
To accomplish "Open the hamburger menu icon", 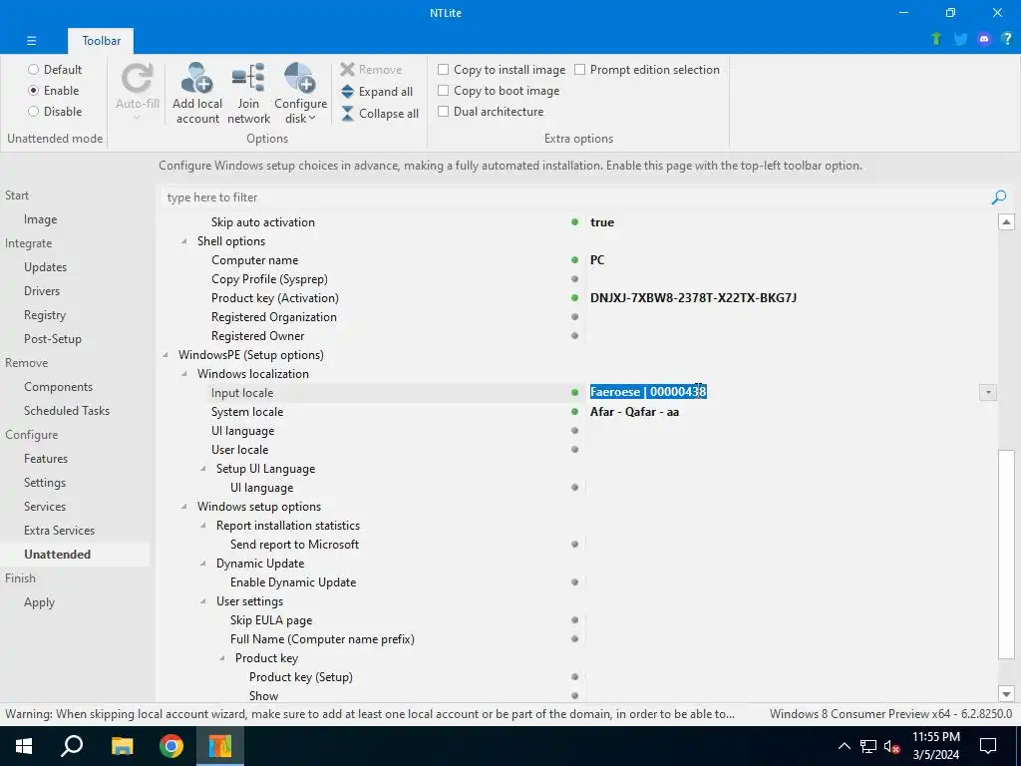I will click(x=31, y=40).
